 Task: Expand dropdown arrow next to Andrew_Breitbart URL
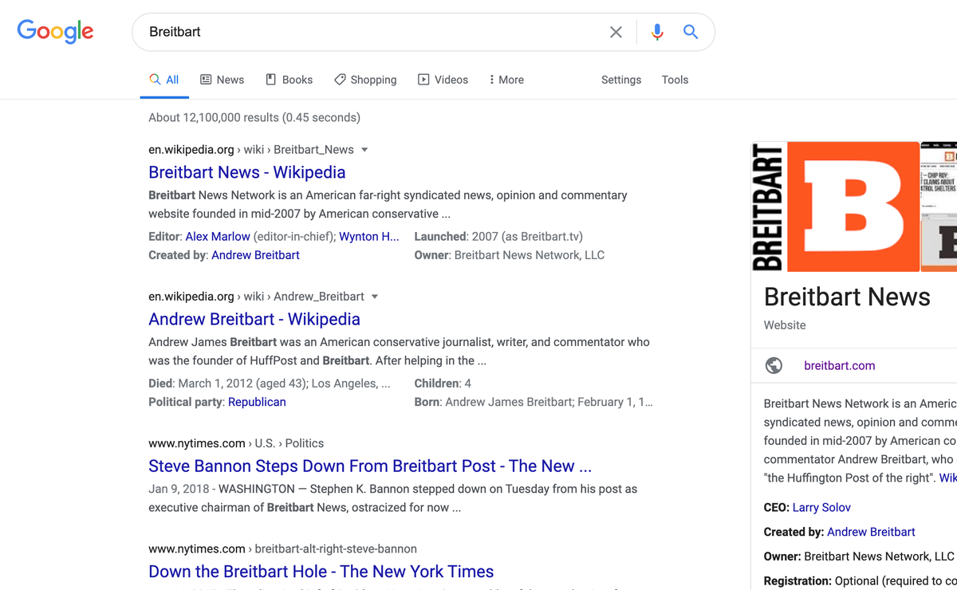pos(375,297)
